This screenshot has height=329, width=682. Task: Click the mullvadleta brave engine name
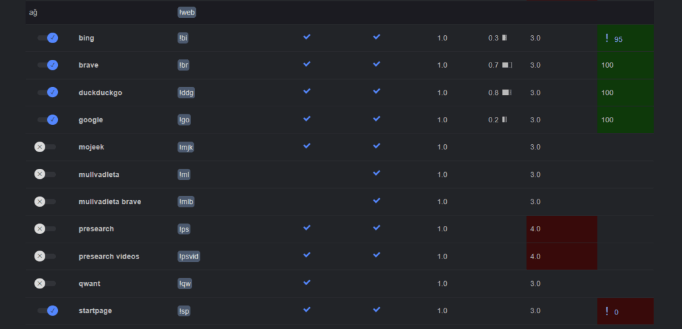coord(110,201)
